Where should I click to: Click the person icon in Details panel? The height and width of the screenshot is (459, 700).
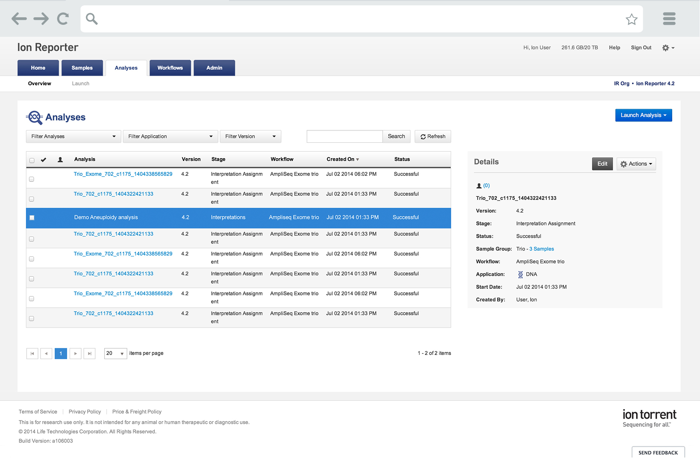click(x=479, y=186)
